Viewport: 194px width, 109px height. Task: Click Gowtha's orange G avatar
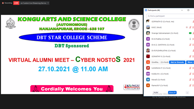point(148,62)
